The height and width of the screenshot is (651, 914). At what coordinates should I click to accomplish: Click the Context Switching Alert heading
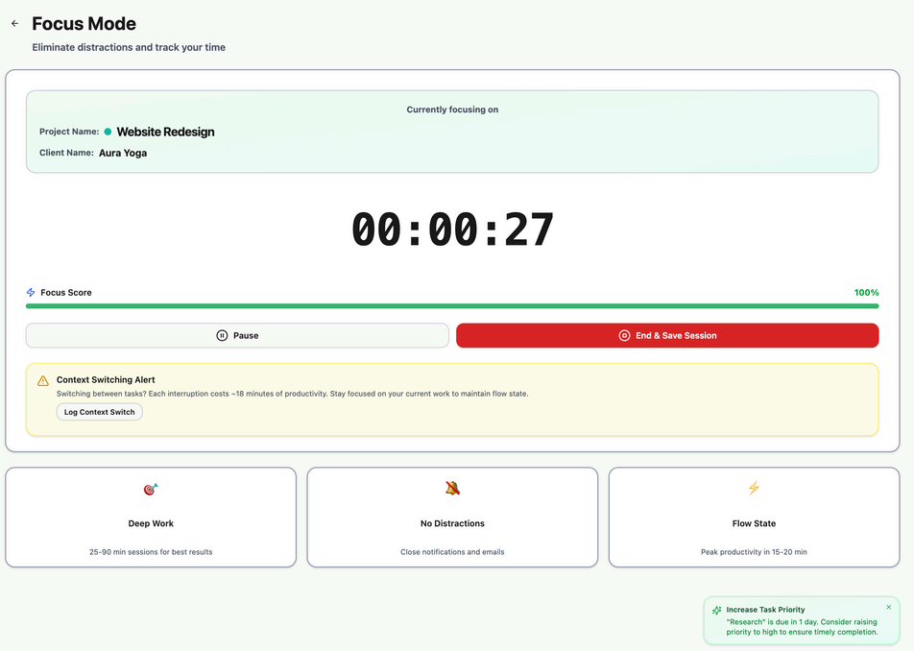[106, 380]
